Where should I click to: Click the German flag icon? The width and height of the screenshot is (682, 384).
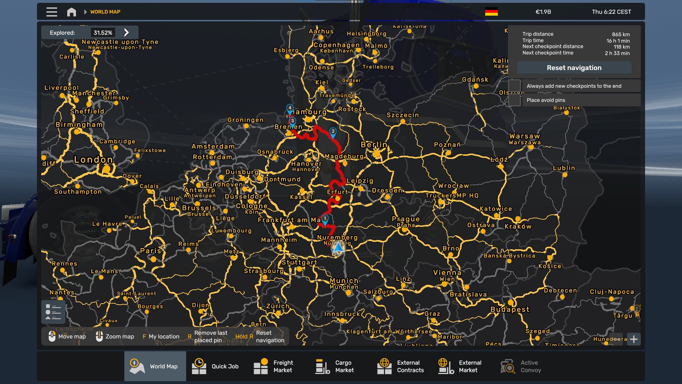tap(491, 12)
